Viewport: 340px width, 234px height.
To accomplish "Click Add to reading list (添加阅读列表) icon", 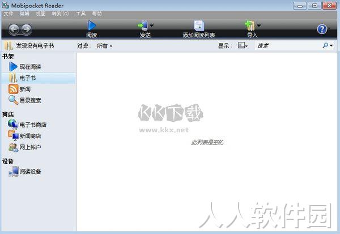I will 199,25.
